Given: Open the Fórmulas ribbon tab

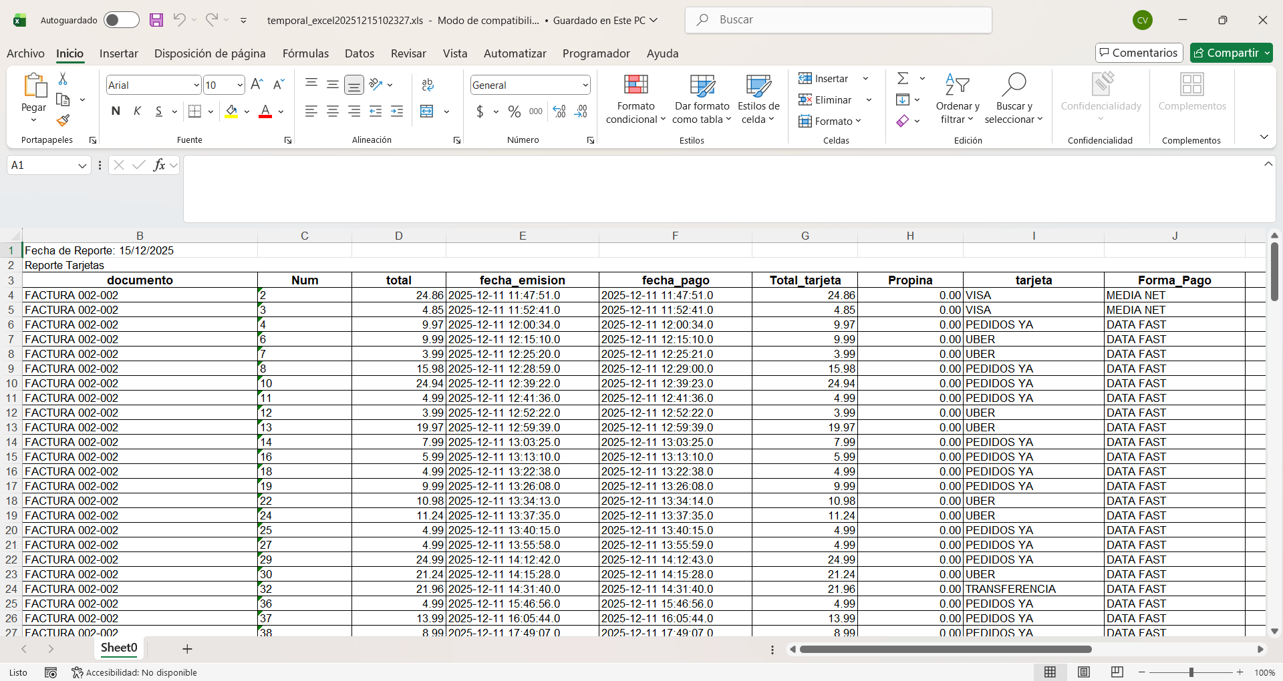Looking at the screenshot, I should (x=305, y=53).
